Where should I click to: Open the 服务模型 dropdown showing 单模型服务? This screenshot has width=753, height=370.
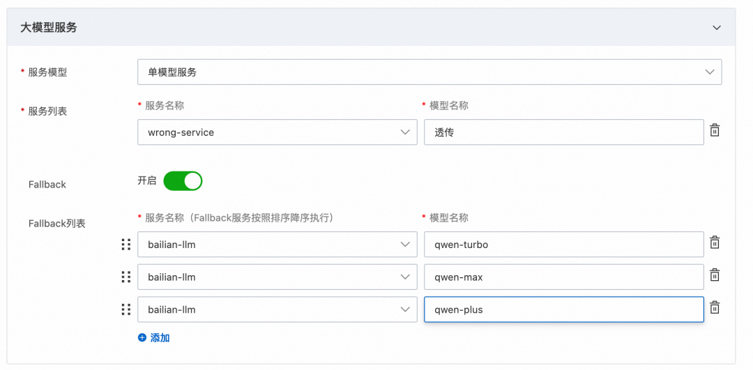[x=429, y=72]
